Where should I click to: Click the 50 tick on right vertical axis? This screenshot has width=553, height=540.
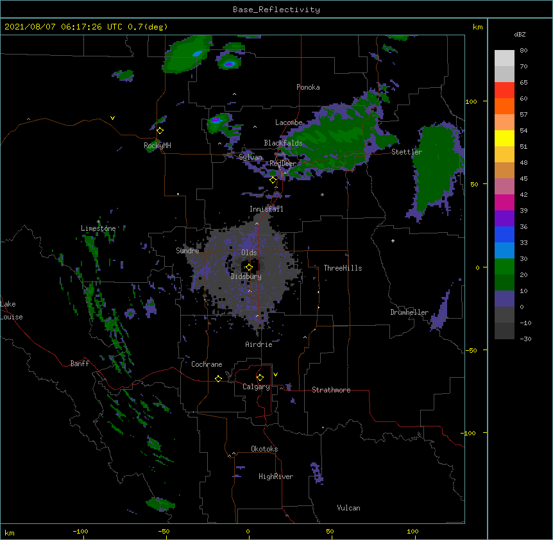[x=474, y=184]
